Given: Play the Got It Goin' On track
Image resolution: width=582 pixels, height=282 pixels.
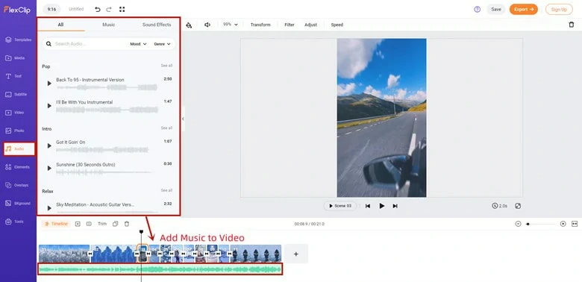Looking at the screenshot, I should tap(49, 145).
